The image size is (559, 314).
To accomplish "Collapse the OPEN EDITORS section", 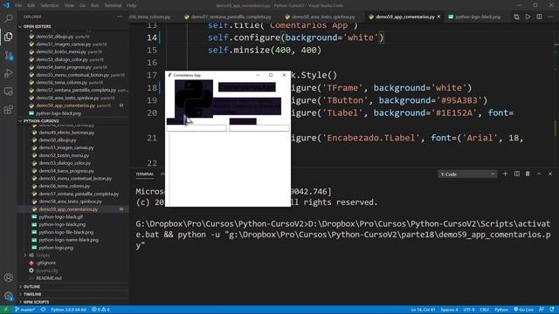I will pyautogui.click(x=37, y=27).
